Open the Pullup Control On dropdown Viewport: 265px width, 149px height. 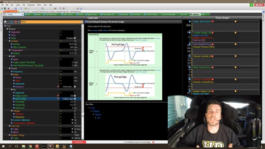(x=75, y=96)
